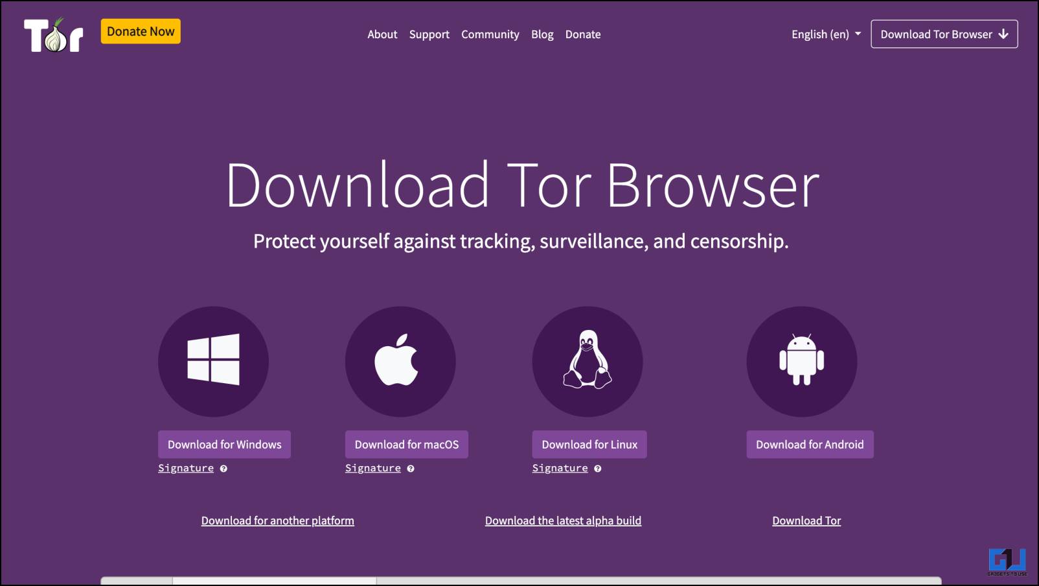Click the Apple logo circle icon
Image resolution: width=1039 pixels, height=586 pixels.
click(x=400, y=361)
